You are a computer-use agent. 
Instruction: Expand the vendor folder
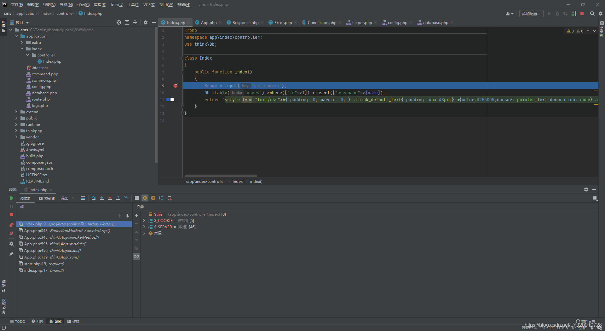16,137
